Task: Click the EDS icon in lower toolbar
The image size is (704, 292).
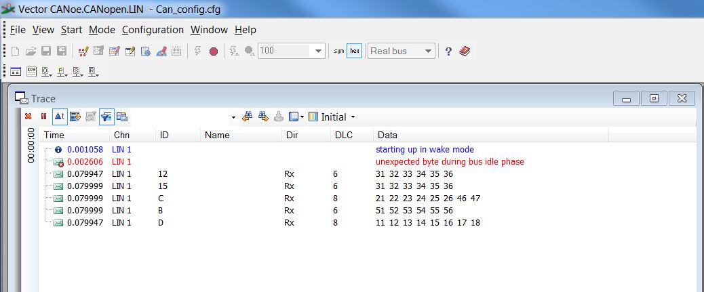Action: pyautogui.click(x=31, y=71)
